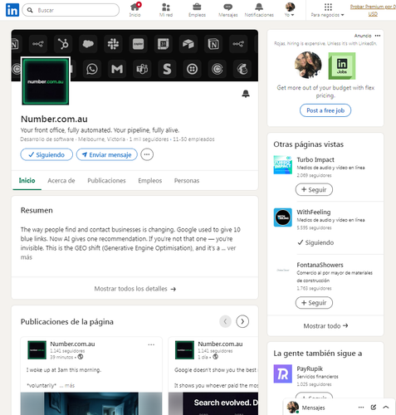Open the FontanaShowers page link
Image resolution: width=396 pixels, height=415 pixels.
pyautogui.click(x=320, y=265)
